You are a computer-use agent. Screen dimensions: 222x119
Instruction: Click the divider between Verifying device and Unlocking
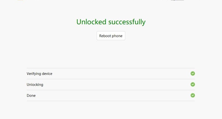pos(111,79)
